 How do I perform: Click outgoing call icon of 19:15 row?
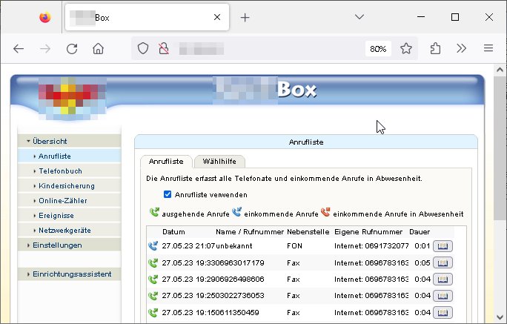pyautogui.click(x=153, y=313)
